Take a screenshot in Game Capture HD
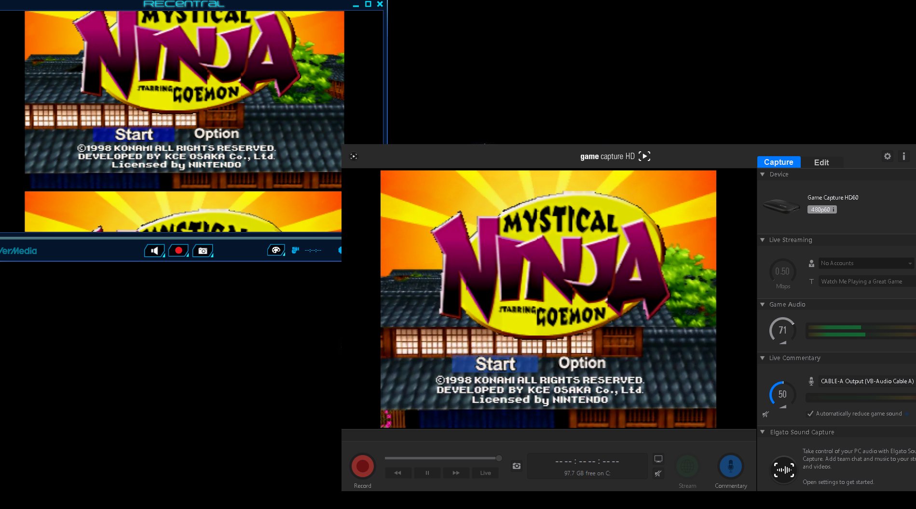The width and height of the screenshot is (916, 509). pos(517,466)
